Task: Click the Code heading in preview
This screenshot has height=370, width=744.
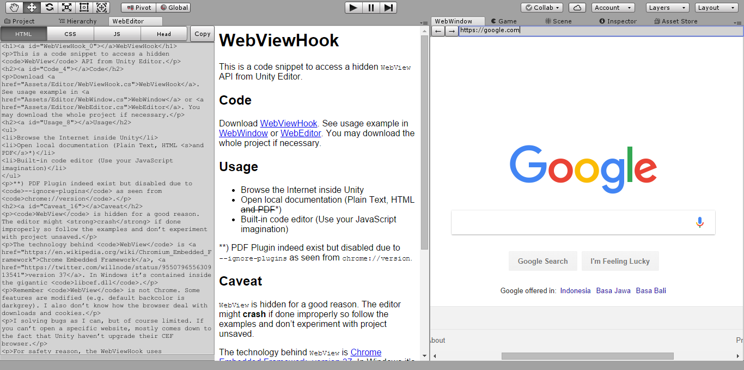Action: click(235, 100)
